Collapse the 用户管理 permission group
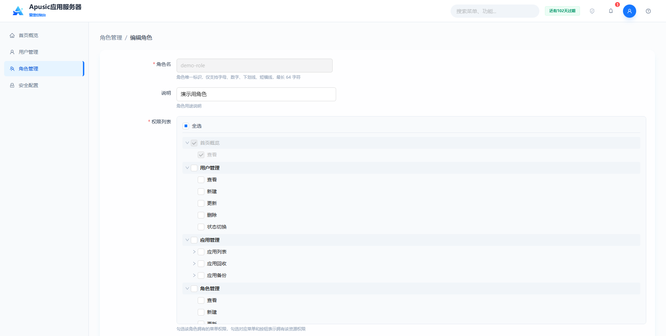666x336 pixels. click(x=187, y=168)
